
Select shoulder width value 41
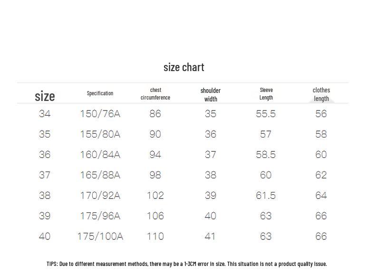(210, 237)
